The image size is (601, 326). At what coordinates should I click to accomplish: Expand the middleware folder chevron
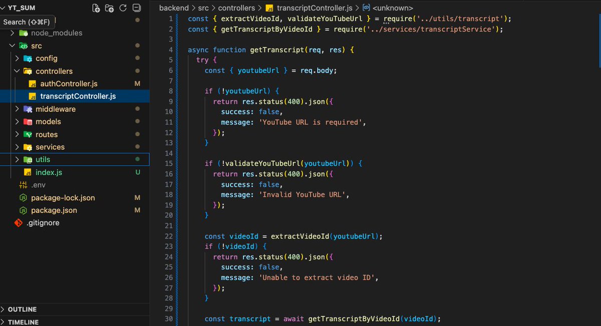(17, 109)
